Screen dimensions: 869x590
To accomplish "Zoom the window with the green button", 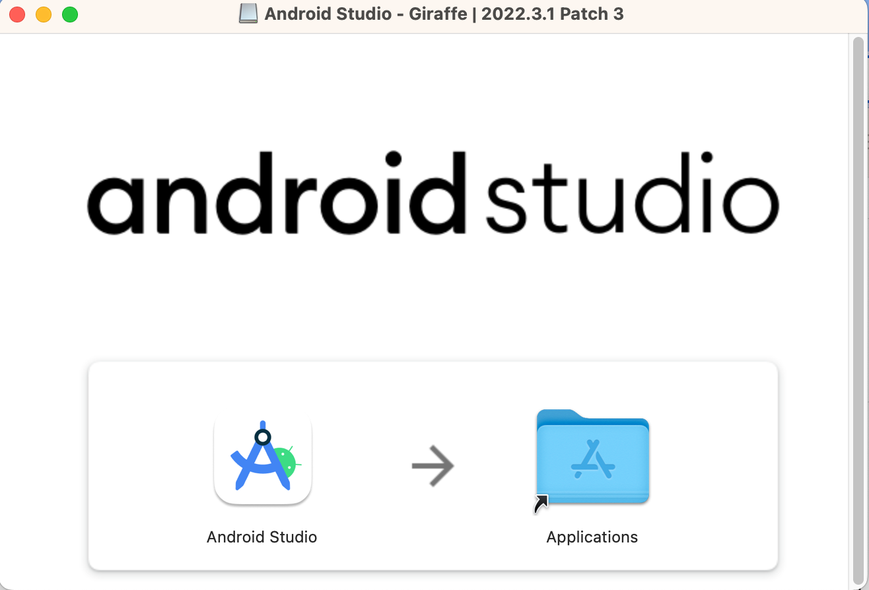I will [70, 15].
